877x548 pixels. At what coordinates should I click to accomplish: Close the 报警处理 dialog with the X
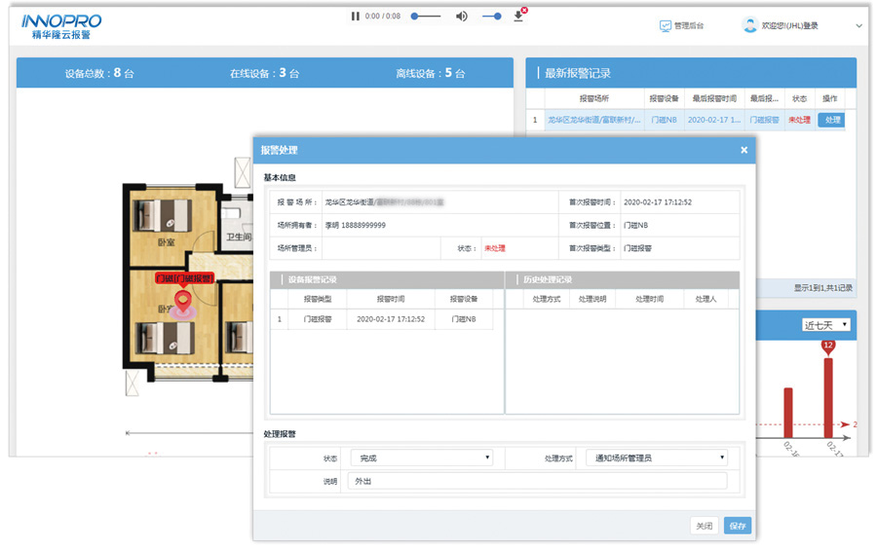pyautogui.click(x=744, y=150)
